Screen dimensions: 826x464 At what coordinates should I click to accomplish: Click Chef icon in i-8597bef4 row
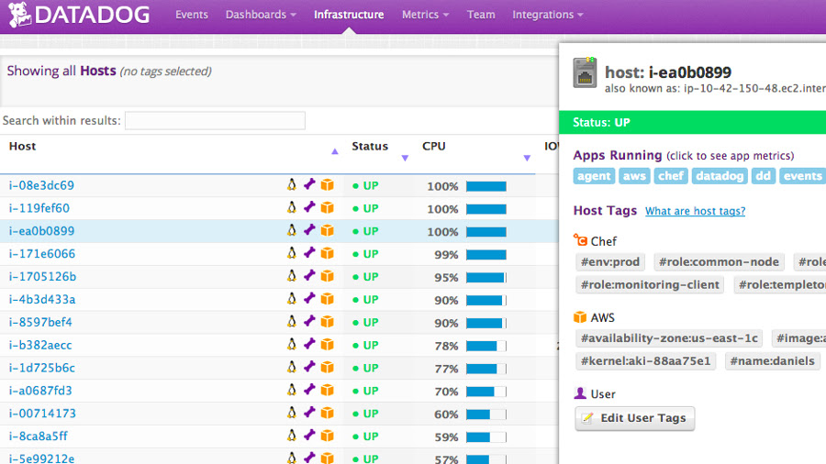click(x=309, y=322)
